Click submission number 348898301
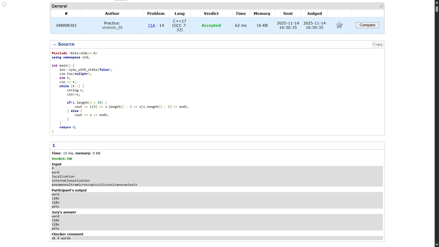 tap(66, 25)
